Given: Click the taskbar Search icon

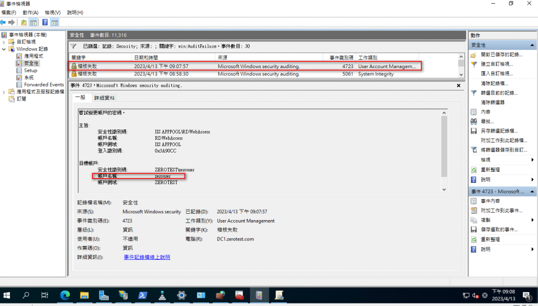Looking at the screenshot, I should (26, 295).
